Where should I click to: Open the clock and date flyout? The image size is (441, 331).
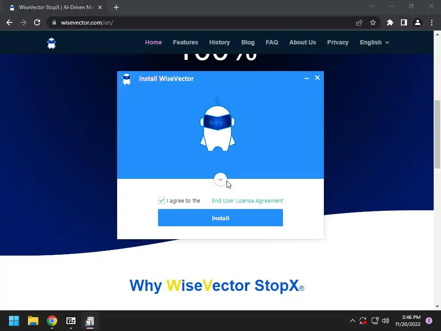point(408,321)
